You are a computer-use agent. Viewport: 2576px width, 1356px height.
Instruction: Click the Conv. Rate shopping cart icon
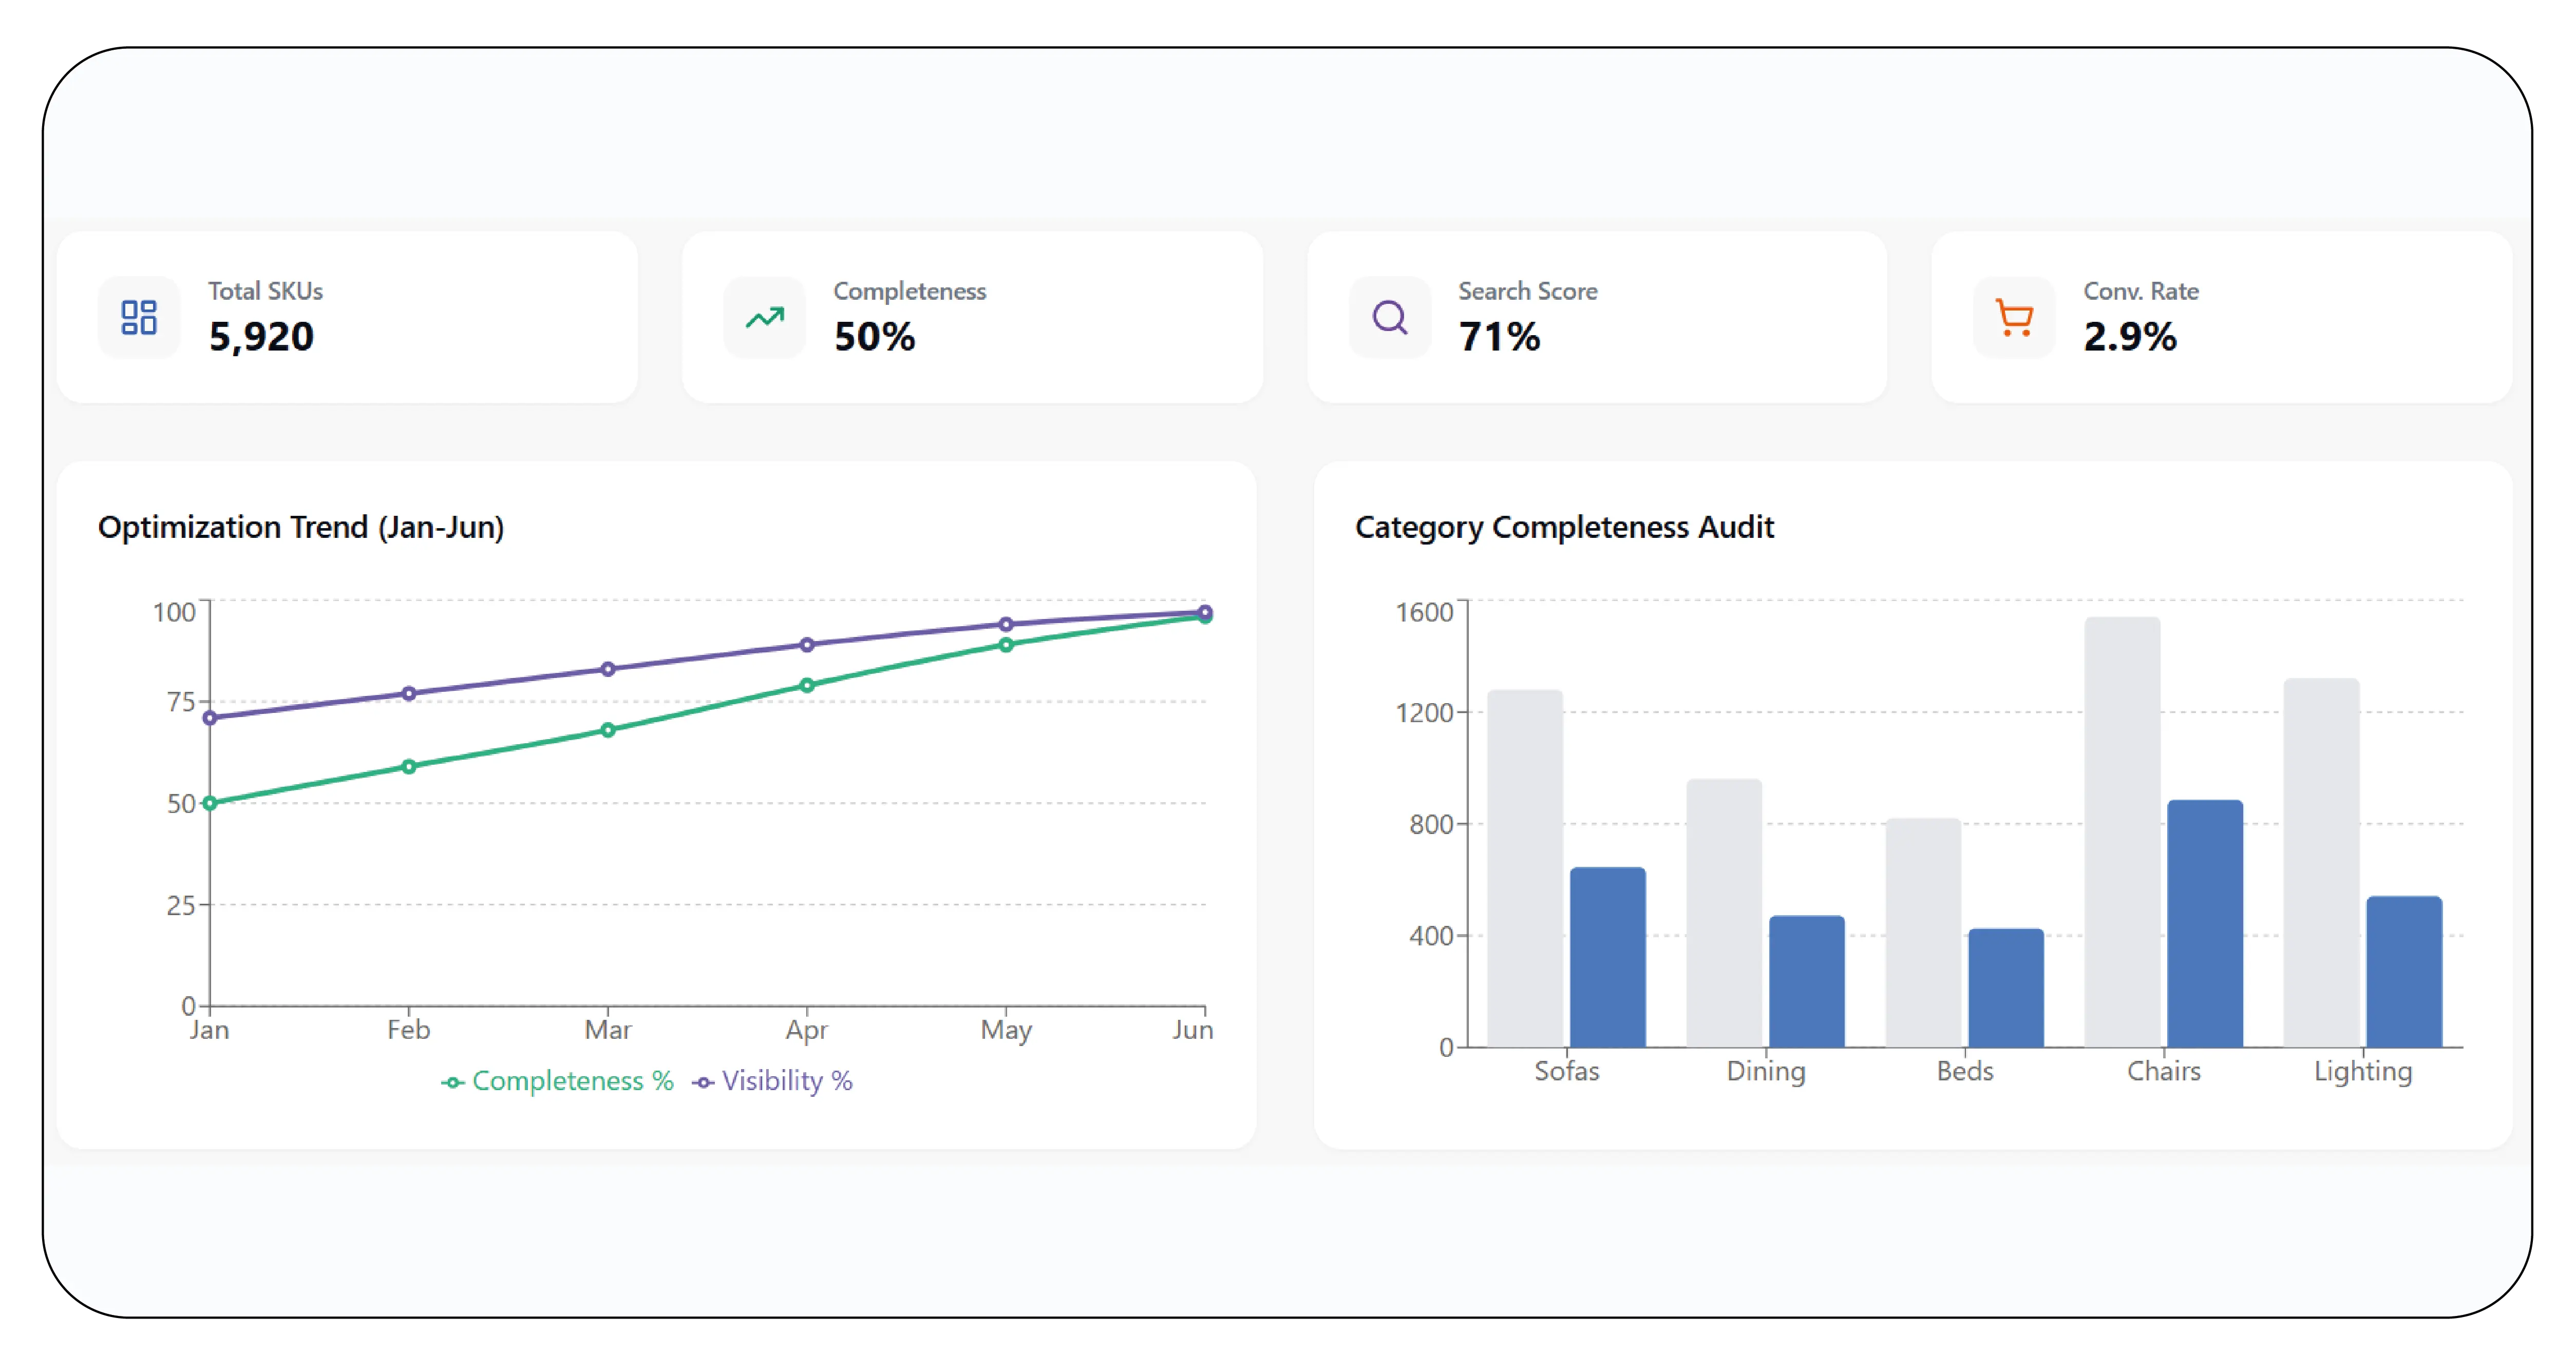point(2014,318)
